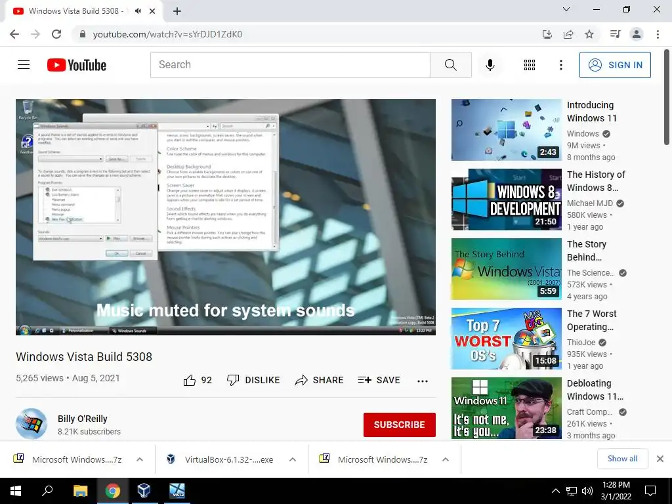Click share this page icon
Image resolution: width=672 pixels, height=504 pixels.
pyautogui.click(x=568, y=34)
